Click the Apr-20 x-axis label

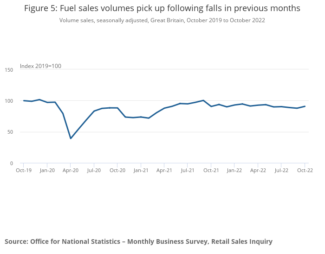(x=71, y=170)
